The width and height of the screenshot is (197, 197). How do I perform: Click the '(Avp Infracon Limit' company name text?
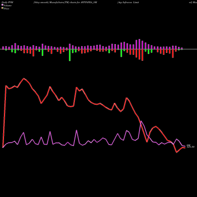[x=128, y=2]
